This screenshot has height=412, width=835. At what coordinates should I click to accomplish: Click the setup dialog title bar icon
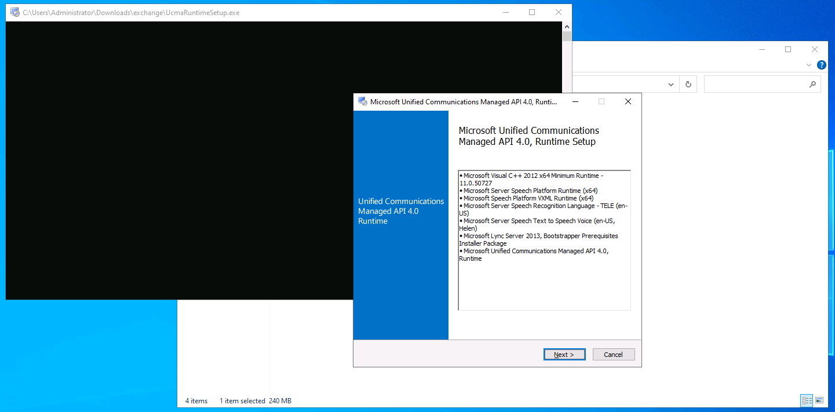363,101
